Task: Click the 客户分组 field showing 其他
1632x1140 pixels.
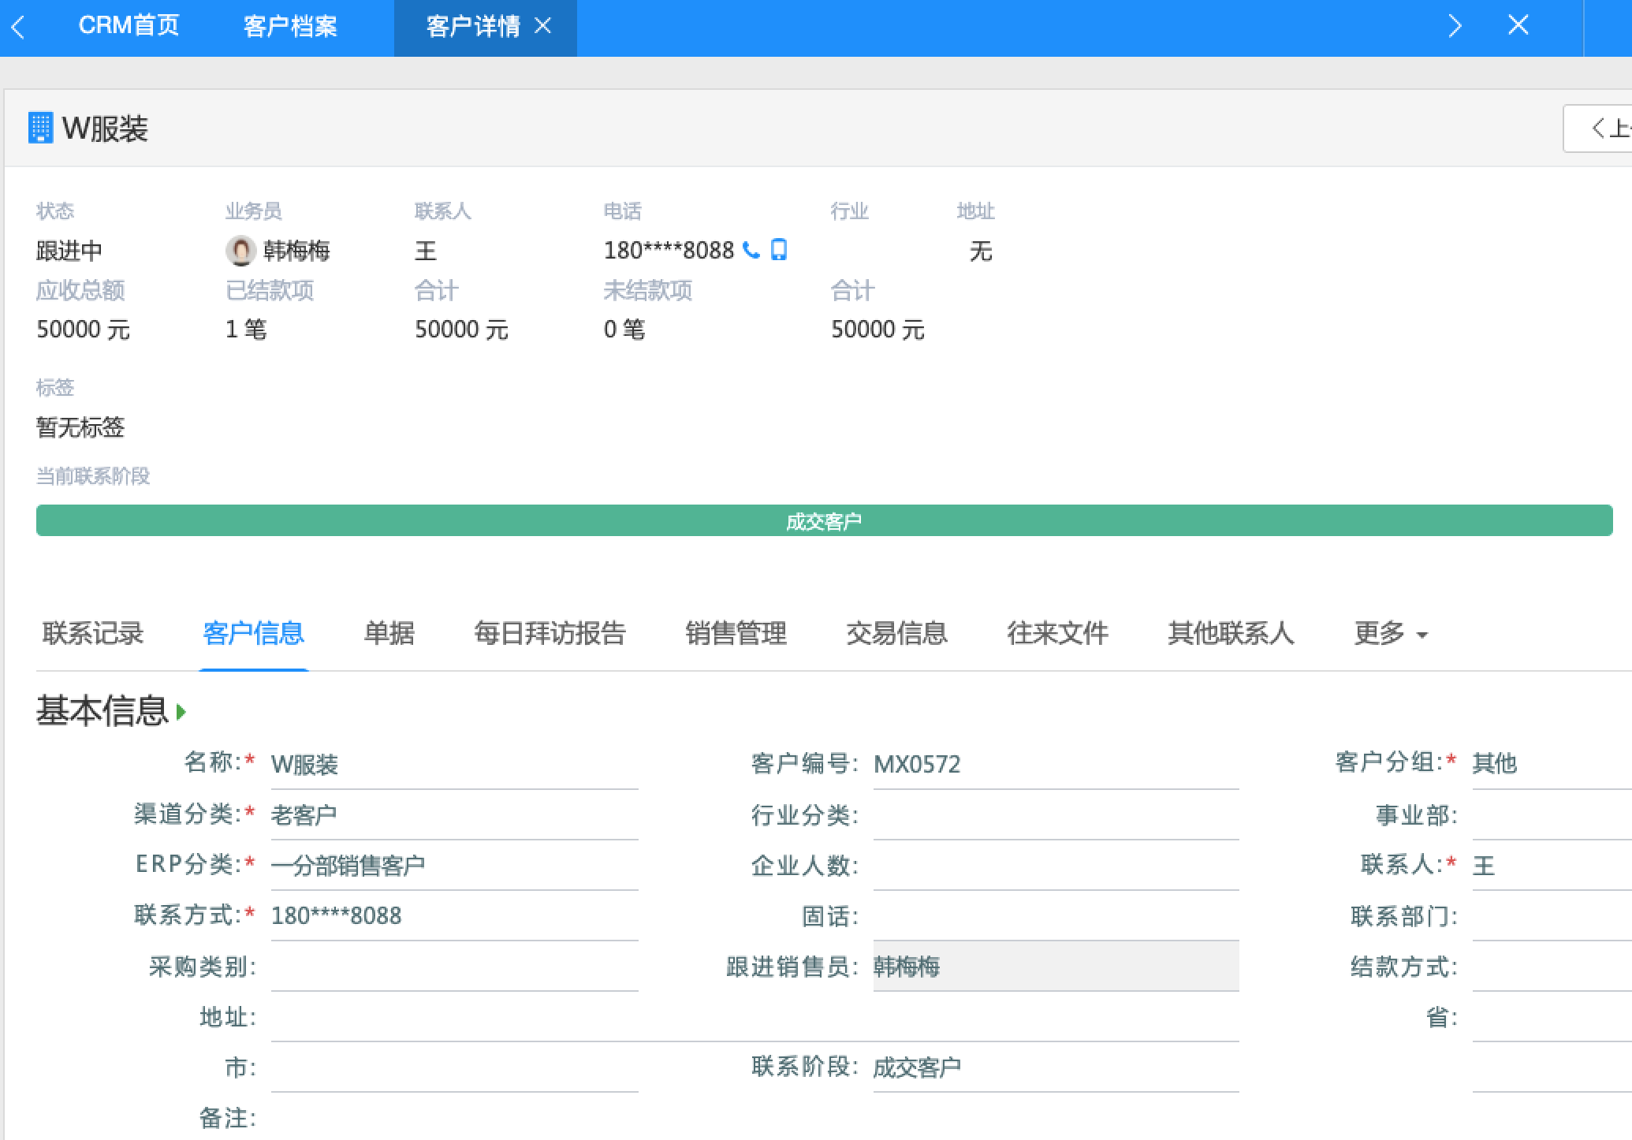Action: click(1552, 764)
